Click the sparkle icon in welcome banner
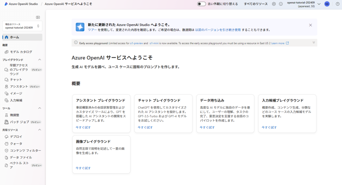This screenshot has height=185, width=342. point(80,27)
